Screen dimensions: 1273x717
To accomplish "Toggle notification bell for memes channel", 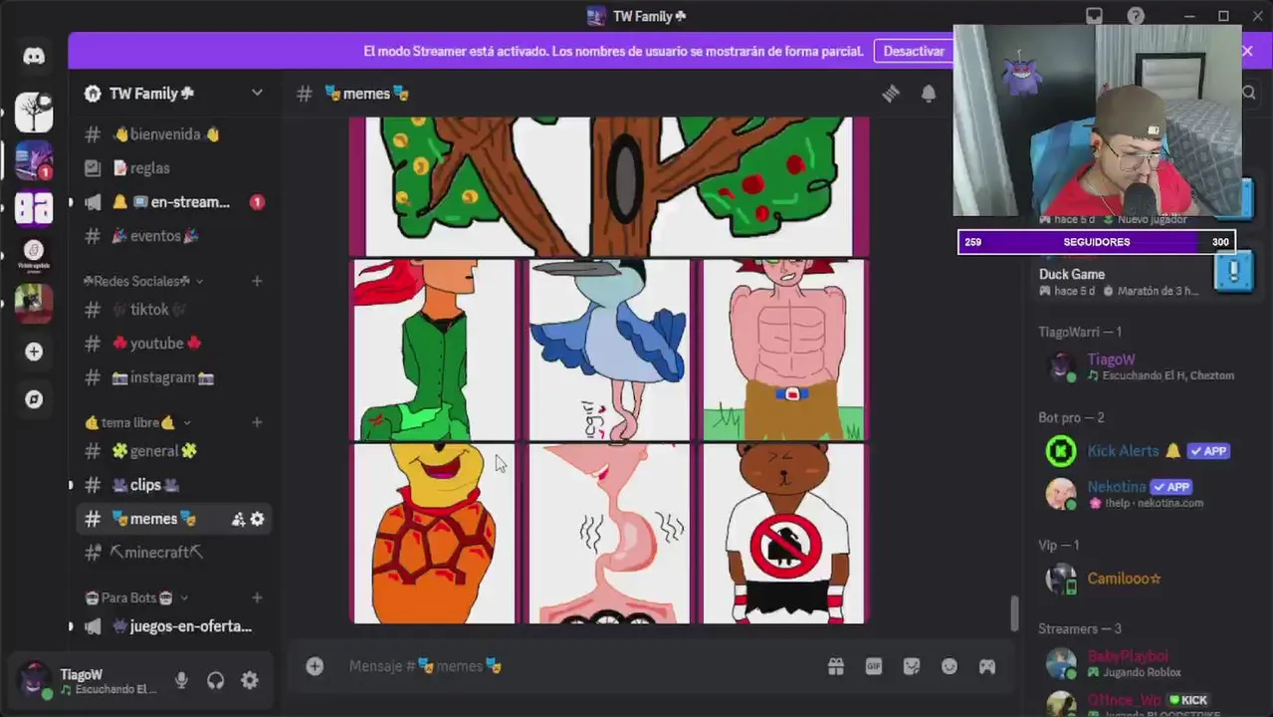I will pos(928,93).
